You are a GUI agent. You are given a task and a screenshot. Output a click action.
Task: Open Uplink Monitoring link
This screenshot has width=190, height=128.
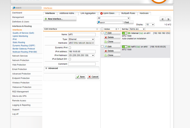coord(20,36)
